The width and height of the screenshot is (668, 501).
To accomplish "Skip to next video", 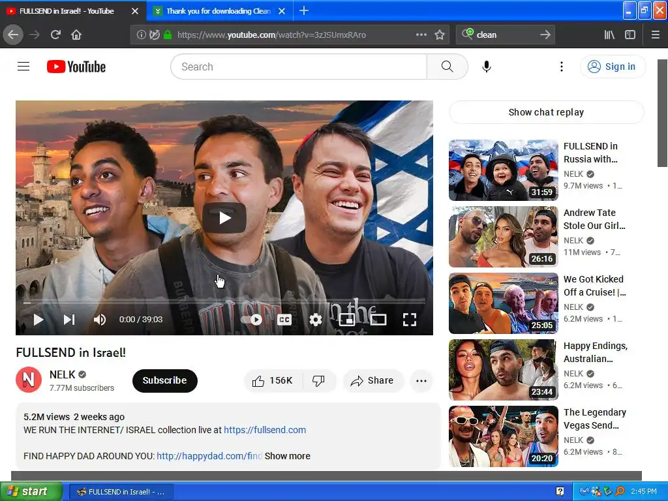I will [x=69, y=320].
